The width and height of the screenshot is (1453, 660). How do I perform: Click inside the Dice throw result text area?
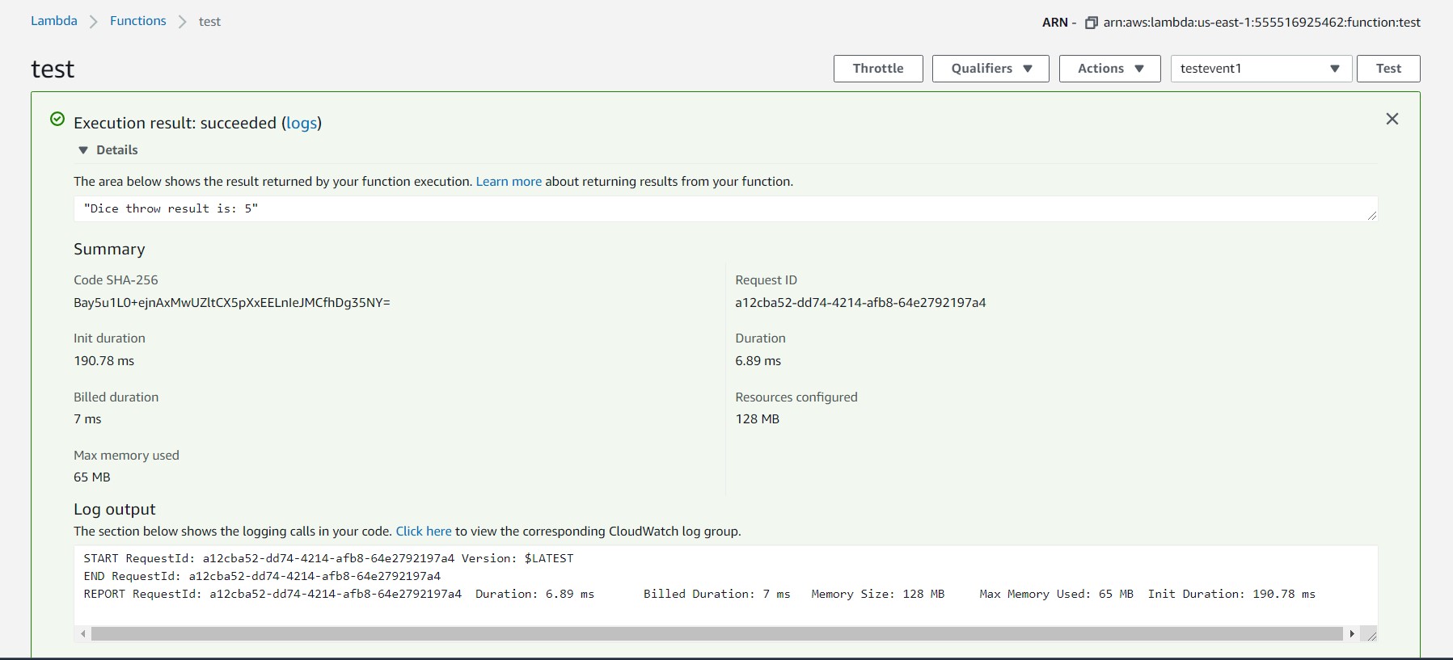coord(725,208)
